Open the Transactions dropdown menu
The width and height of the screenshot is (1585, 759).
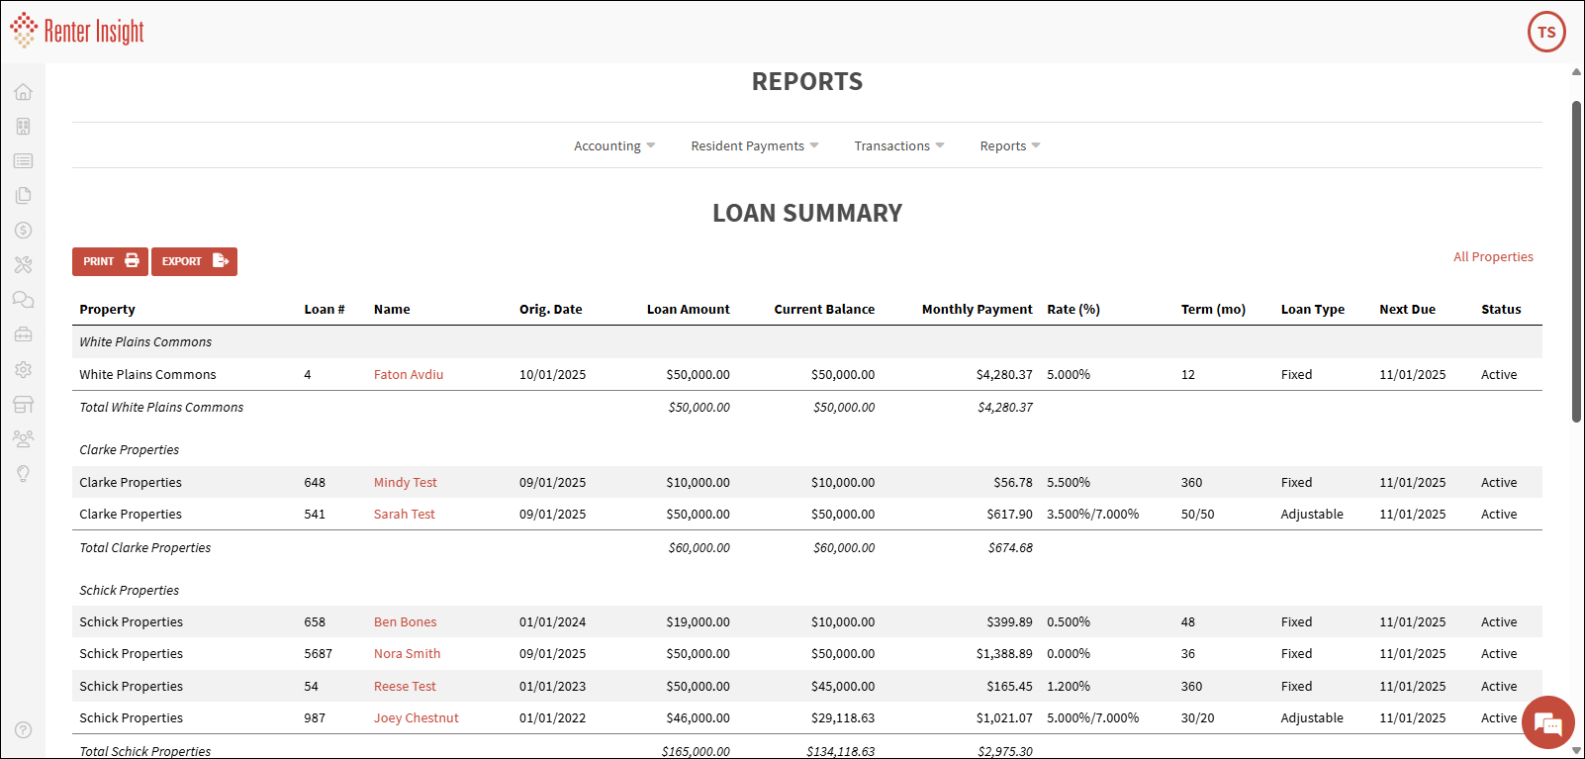click(898, 146)
